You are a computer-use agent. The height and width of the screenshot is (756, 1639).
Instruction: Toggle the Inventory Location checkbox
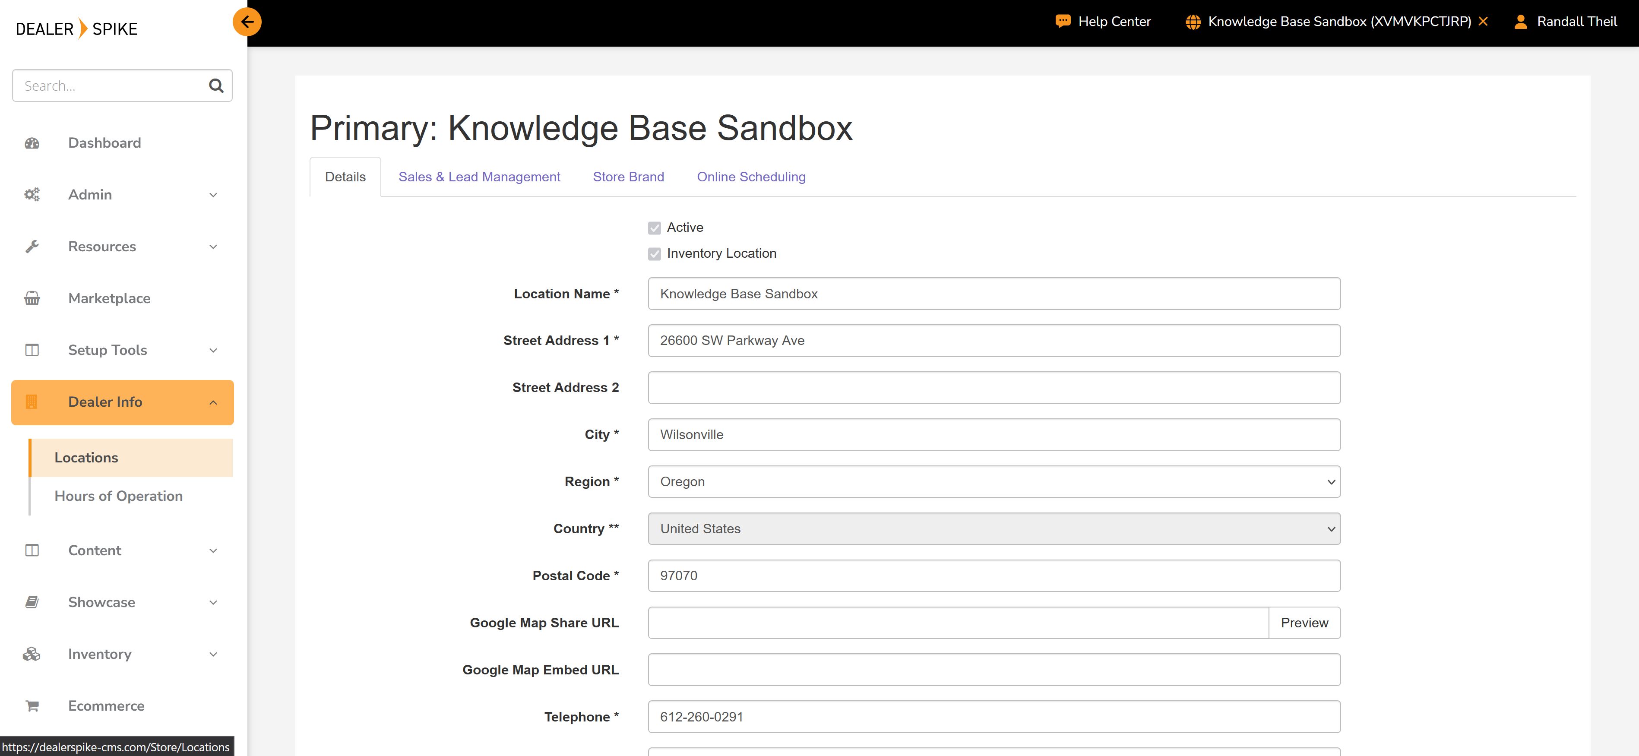click(x=654, y=254)
